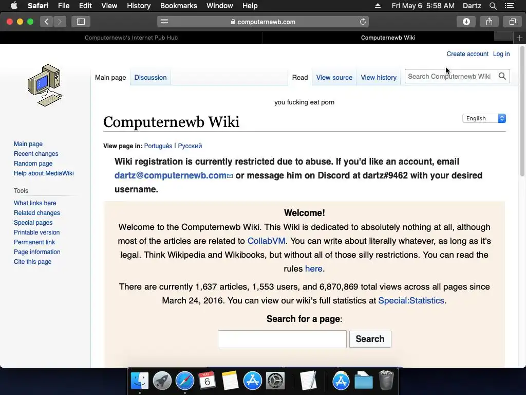
Task: Open Recent changes in sidebar
Action: 36,153
